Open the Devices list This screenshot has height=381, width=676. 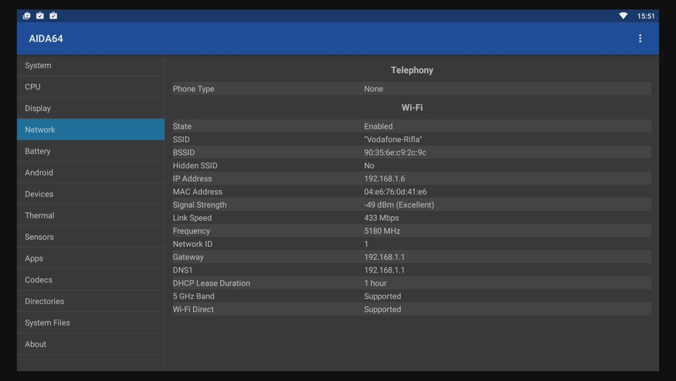[x=91, y=194]
